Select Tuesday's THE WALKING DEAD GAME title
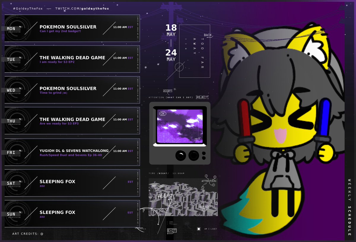Screen dimensions: 356x242 click(72, 57)
